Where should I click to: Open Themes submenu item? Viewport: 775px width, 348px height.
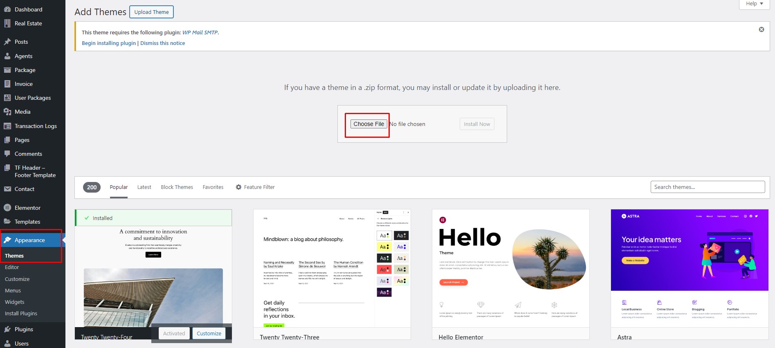(x=14, y=256)
